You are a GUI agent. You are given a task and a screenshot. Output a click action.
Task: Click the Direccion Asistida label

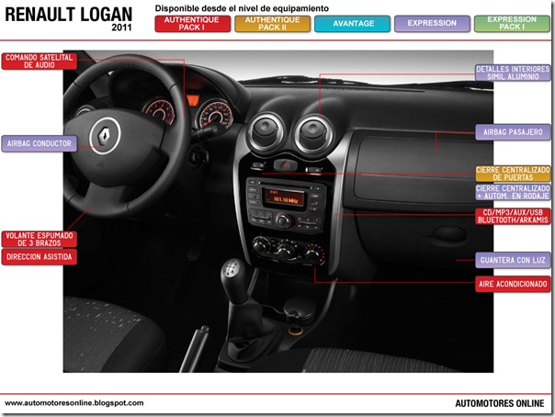tap(40, 257)
